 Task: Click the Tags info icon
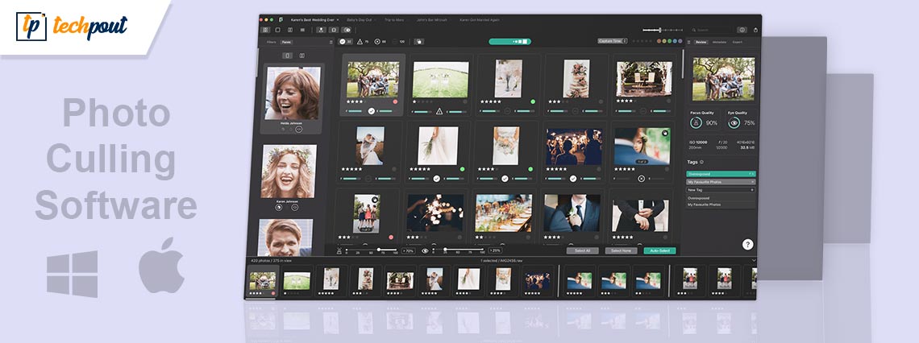[x=702, y=162]
